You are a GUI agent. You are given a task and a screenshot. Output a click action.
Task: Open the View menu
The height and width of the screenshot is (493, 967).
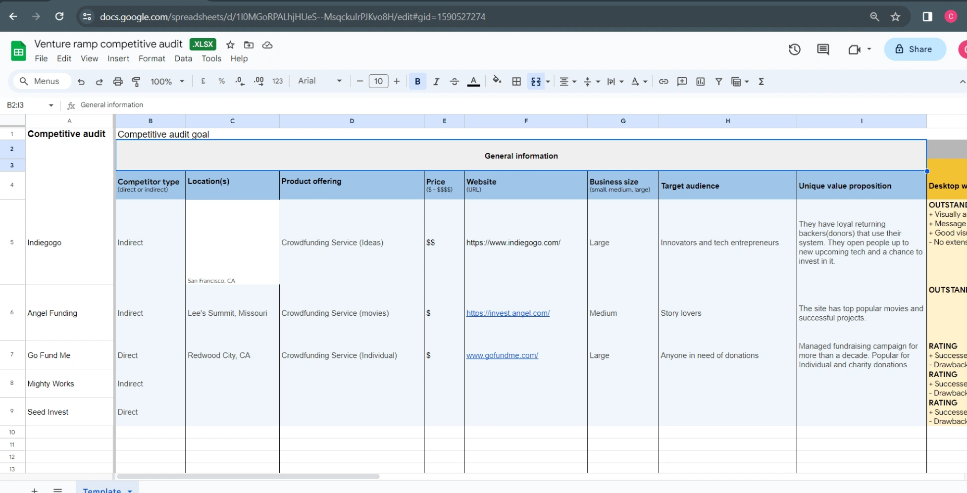[x=89, y=58]
